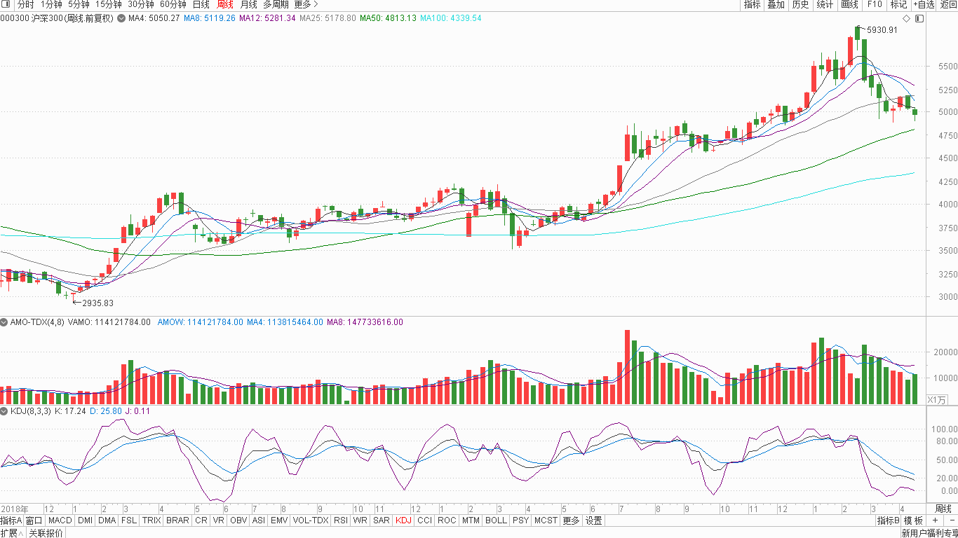This screenshot has width=958, height=538.
Task: Switch the indicator to TRIX
Action: tap(151, 520)
